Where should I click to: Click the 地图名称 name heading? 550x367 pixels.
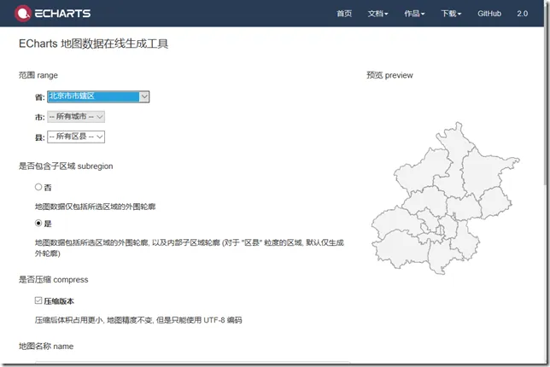46,347
